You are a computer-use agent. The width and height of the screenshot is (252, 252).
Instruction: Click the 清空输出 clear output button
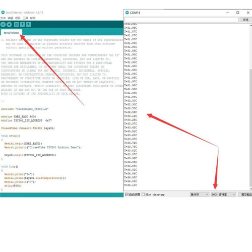pos(246,195)
